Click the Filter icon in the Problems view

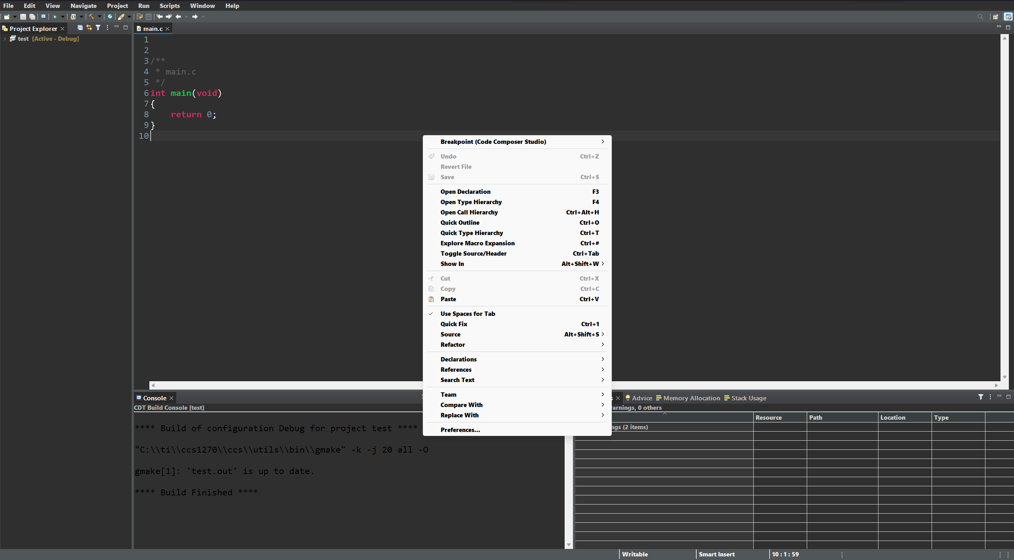981,397
